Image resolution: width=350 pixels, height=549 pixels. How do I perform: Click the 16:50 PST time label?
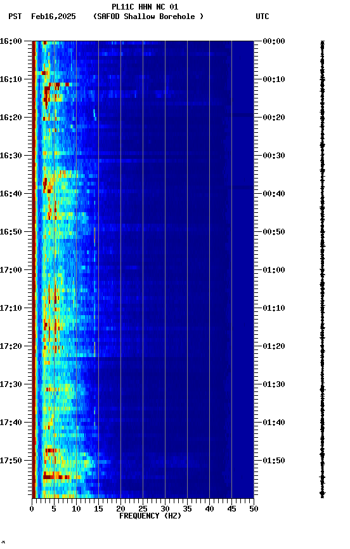coord(11,232)
